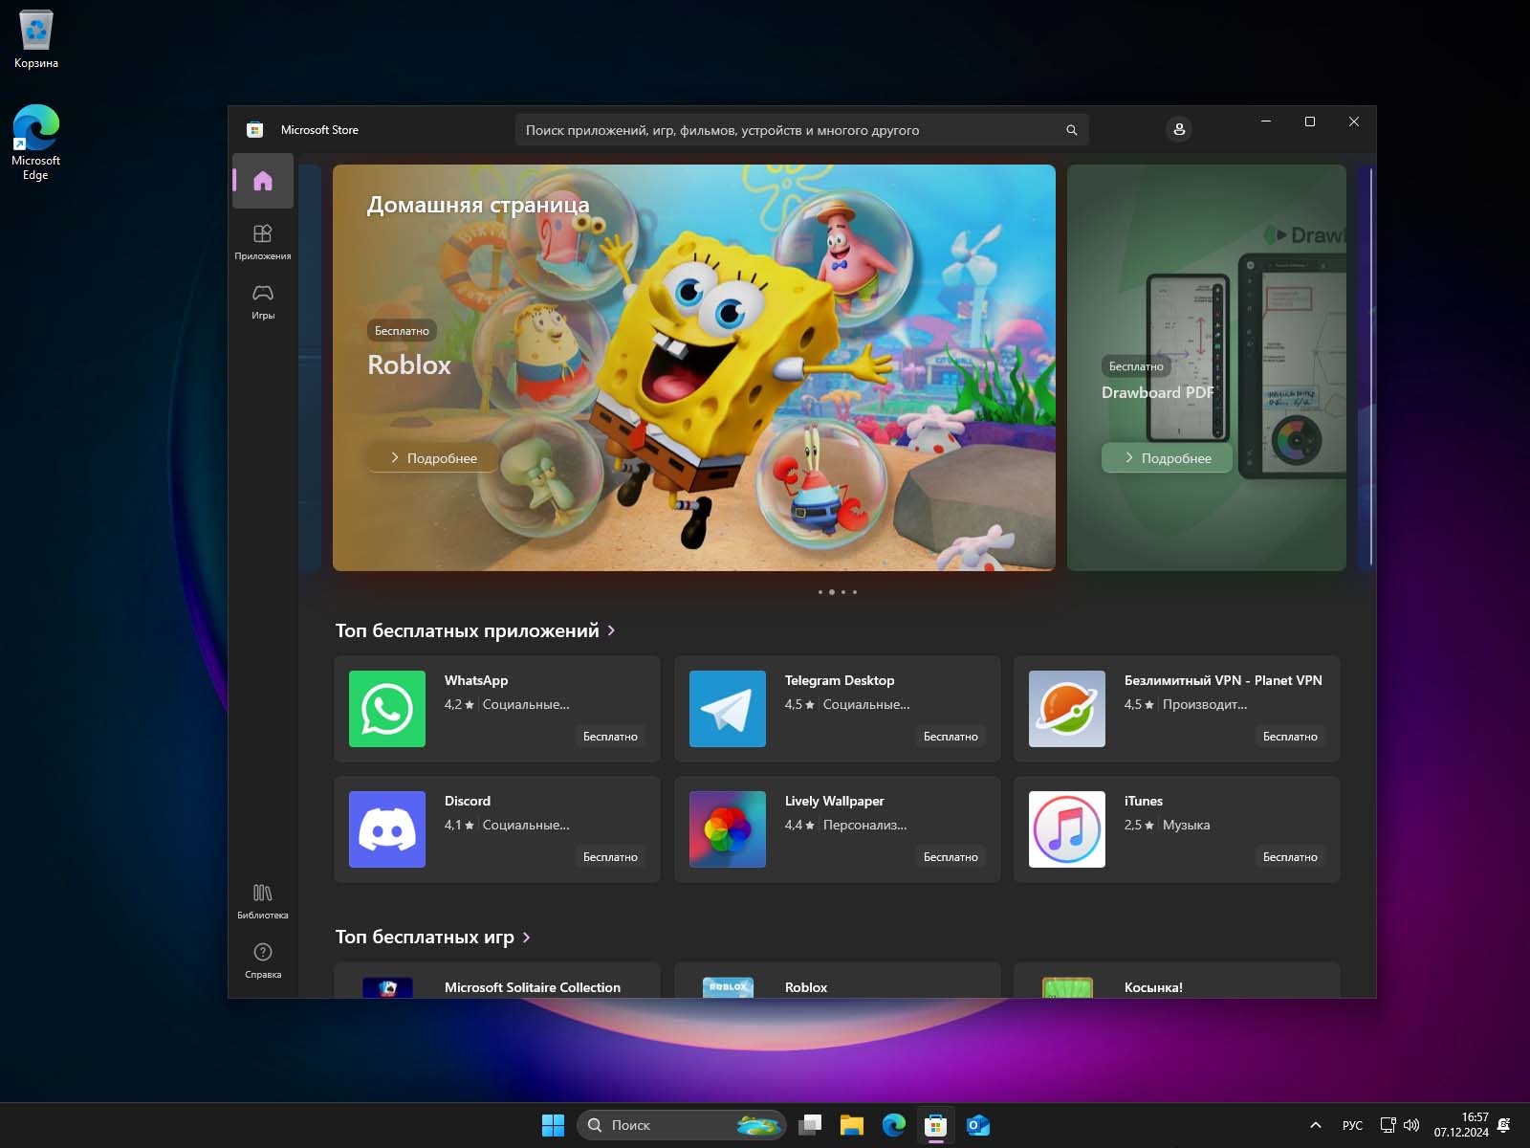The height and width of the screenshot is (1148, 1530).
Task: Expand Топ бесплатных приложений section
Action: 611,630
